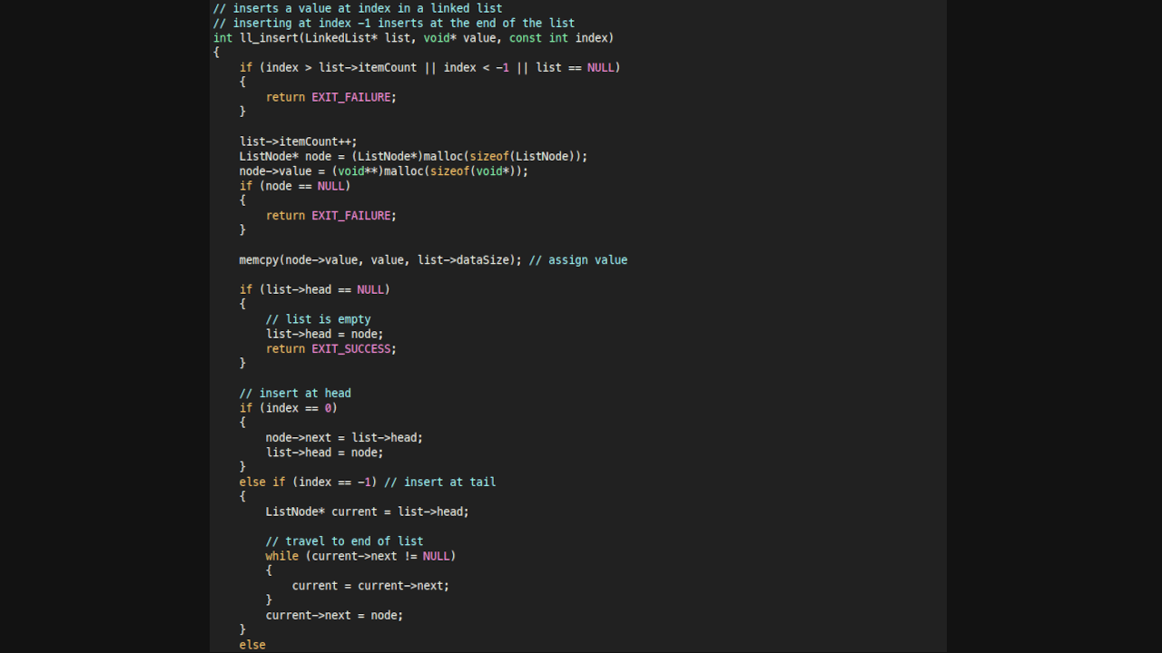Viewport: 1162px width, 653px height.
Task: Click the "if (node == NULL)" line
Action: pos(295,186)
